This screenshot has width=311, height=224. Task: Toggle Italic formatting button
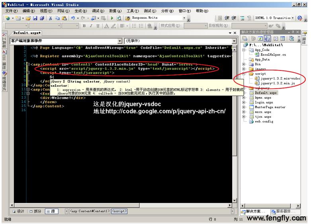coord(91,26)
